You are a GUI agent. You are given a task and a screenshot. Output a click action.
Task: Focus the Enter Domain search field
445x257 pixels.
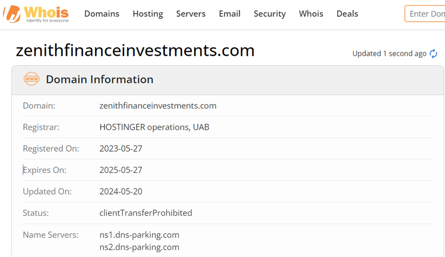(425, 13)
